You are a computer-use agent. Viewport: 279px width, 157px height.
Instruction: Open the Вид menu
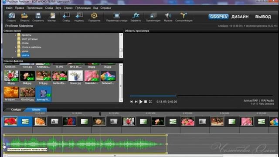point(95,8)
